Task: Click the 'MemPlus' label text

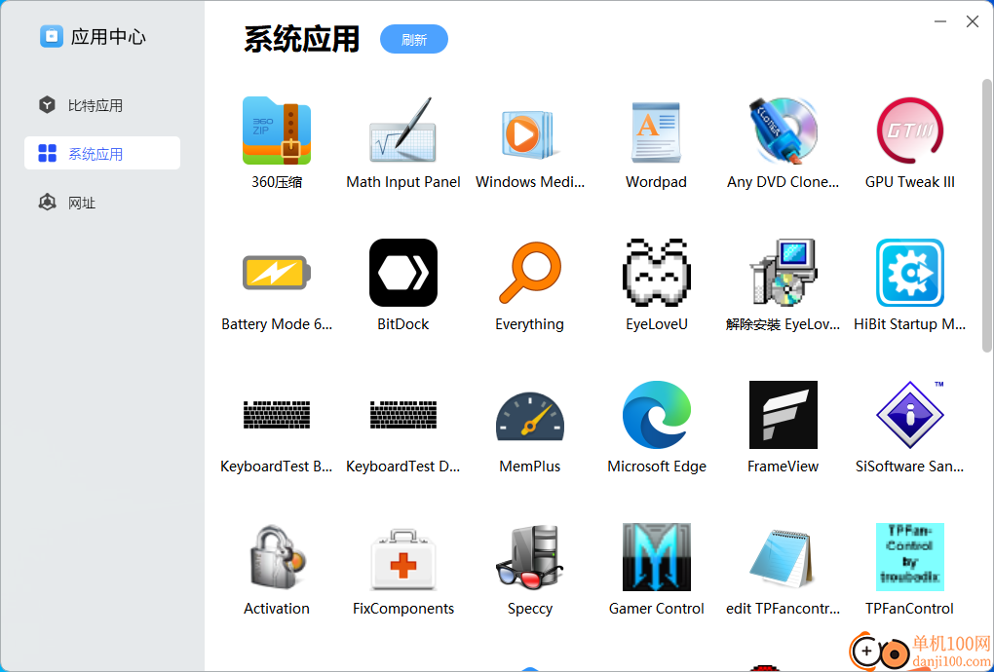Action: [x=530, y=467]
